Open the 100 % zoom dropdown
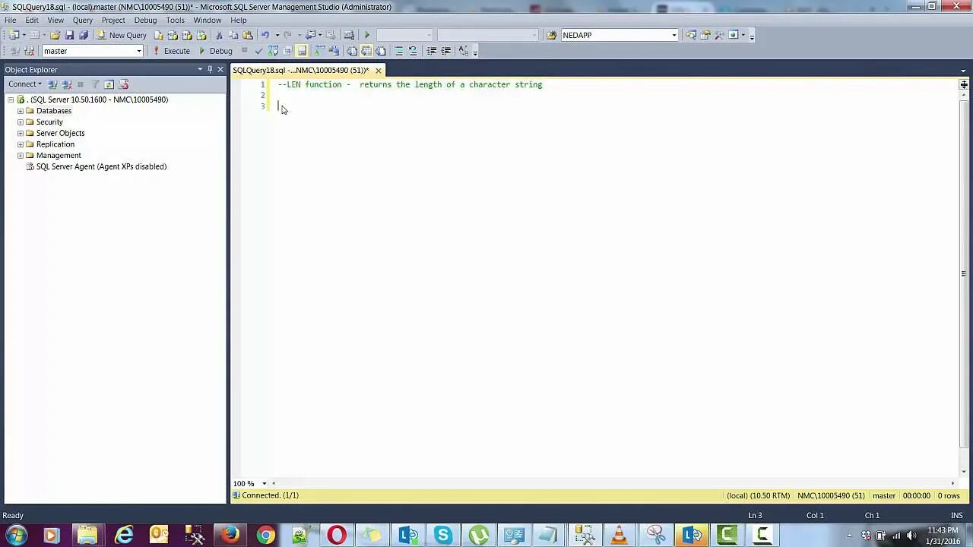The height and width of the screenshot is (547, 973). coord(265,483)
